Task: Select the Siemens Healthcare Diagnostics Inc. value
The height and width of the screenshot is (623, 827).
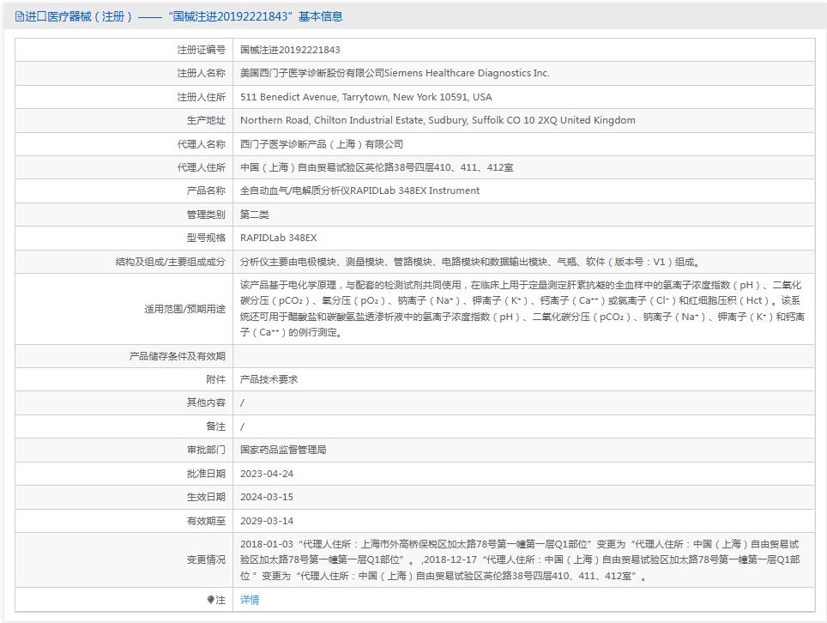Action: pyautogui.click(x=395, y=73)
